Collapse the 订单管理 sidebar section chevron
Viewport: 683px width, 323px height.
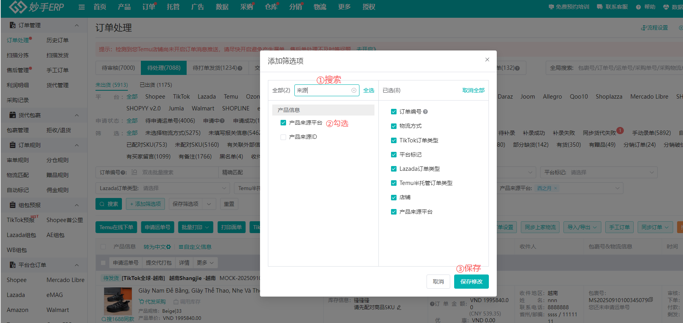77,25
